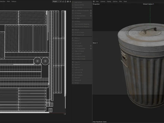Choose Clear UV Pins

point(82,8)
